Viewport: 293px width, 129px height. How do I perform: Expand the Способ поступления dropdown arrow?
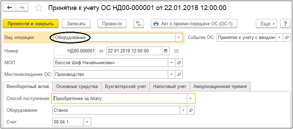191,99
